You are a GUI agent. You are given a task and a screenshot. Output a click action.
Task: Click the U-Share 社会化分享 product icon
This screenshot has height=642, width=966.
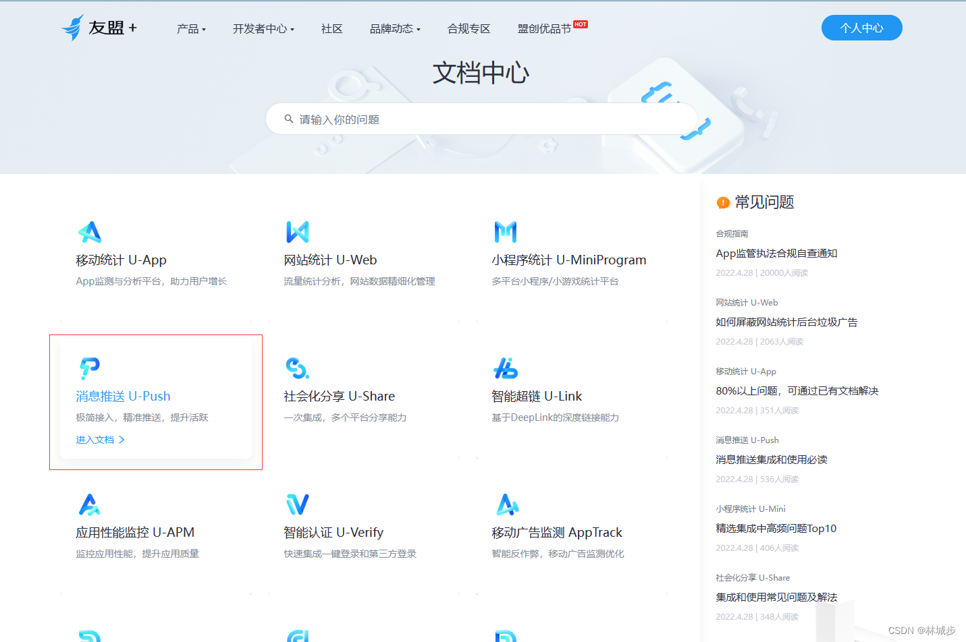(297, 368)
